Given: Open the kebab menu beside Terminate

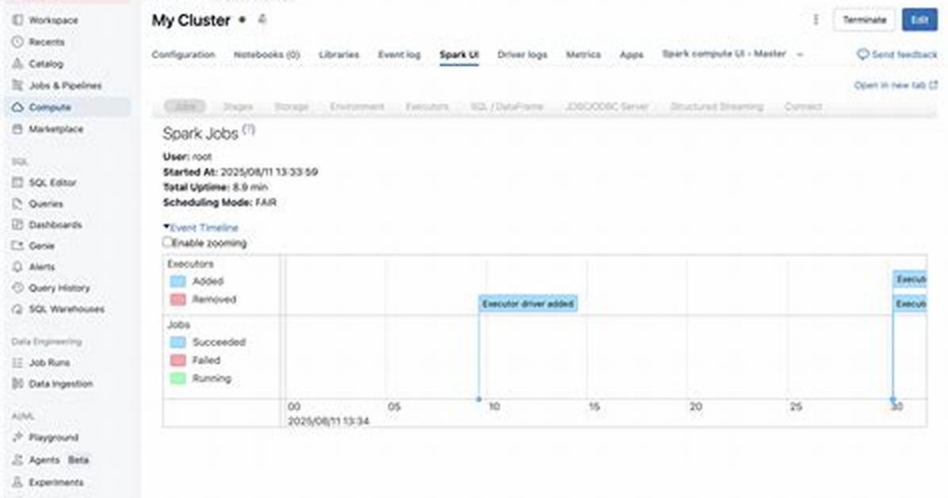Looking at the screenshot, I should point(816,20).
